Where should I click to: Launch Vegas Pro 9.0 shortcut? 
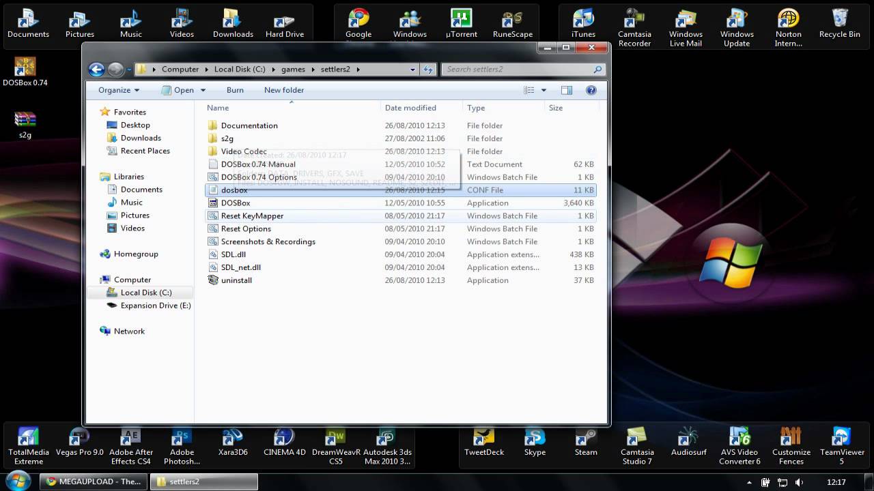80,442
